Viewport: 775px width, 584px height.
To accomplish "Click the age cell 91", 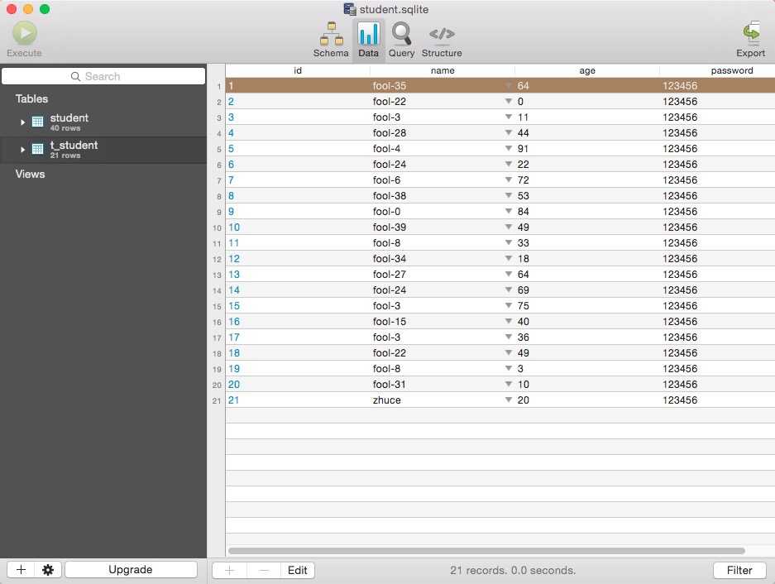I will click(x=523, y=148).
